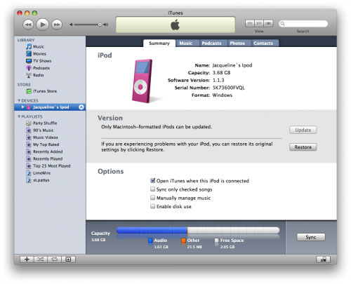Click the 3.68 GB capacity value
The image size is (351, 284).
click(221, 73)
